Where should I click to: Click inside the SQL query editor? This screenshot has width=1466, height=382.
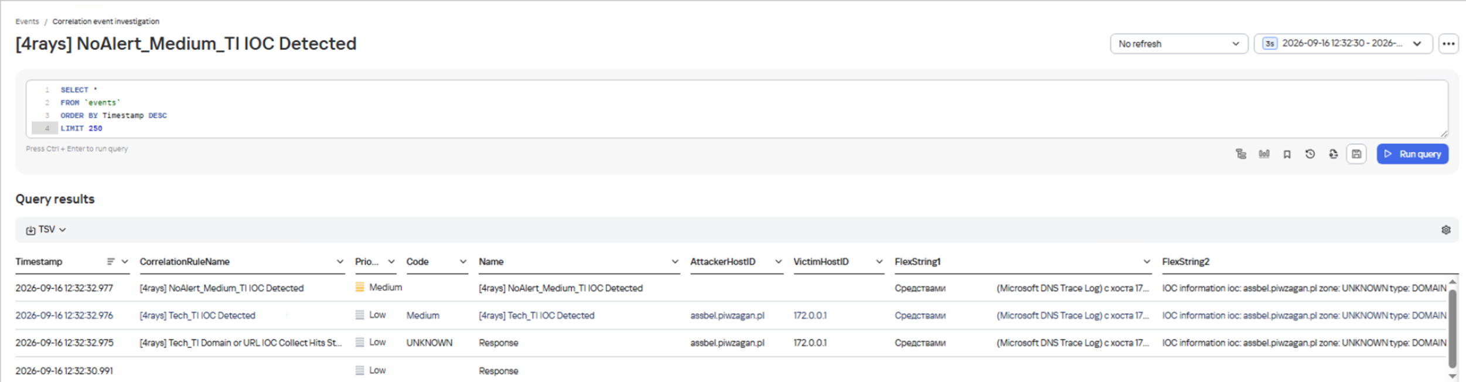[737, 109]
